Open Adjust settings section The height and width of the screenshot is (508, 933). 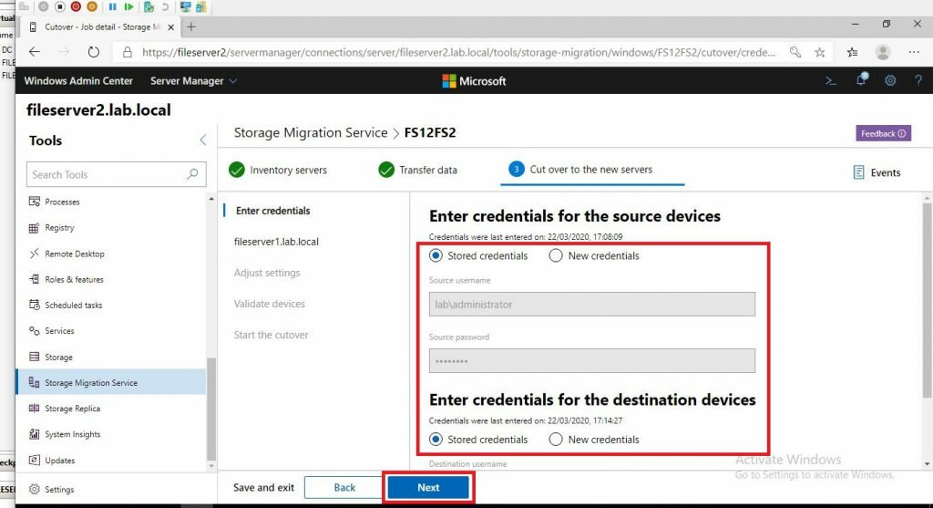[267, 273]
